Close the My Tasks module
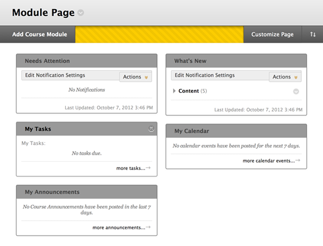The height and width of the screenshot is (246, 323). [x=151, y=129]
